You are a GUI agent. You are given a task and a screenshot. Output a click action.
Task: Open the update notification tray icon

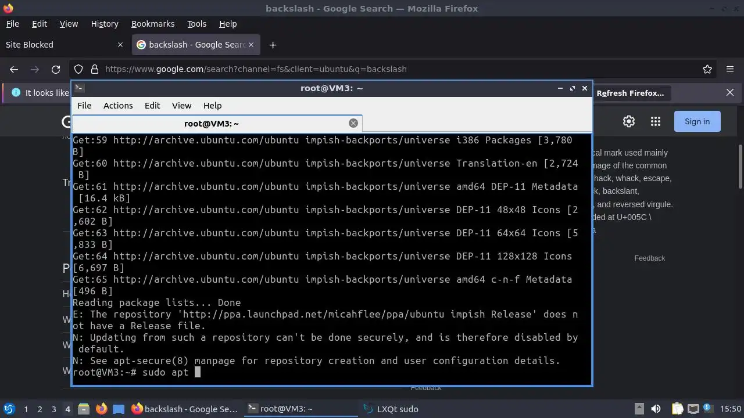(x=708, y=409)
